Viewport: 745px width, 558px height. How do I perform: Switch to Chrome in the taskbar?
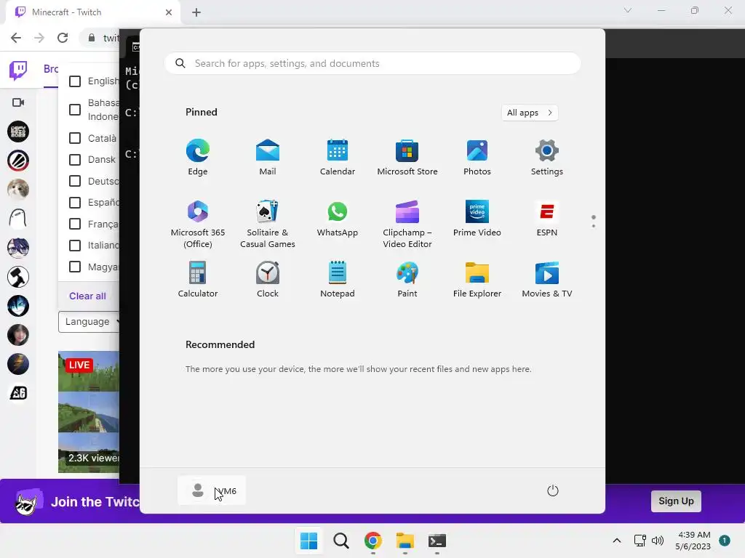pyautogui.click(x=373, y=541)
